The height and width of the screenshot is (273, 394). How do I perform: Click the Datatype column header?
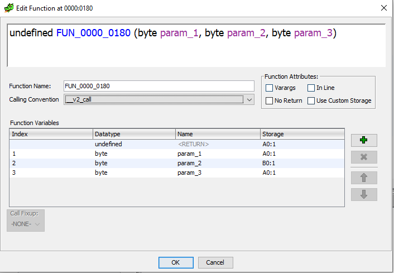point(134,134)
